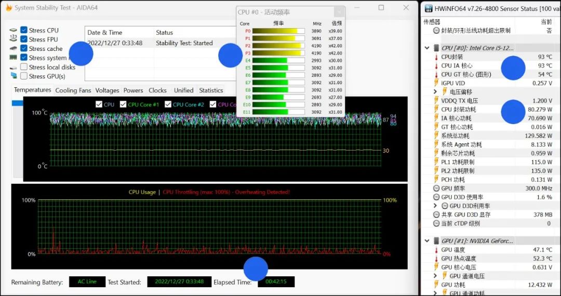Click the thermometer icon beside GPU 热点温度
Viewport: 561px width, 296px height.
click(435, 259)
